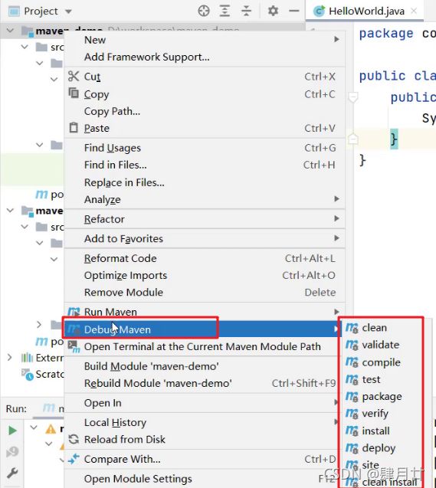Screen dimensions: 436x488
Task: Click the Maven icon next to clean goal
Action: 352,328
